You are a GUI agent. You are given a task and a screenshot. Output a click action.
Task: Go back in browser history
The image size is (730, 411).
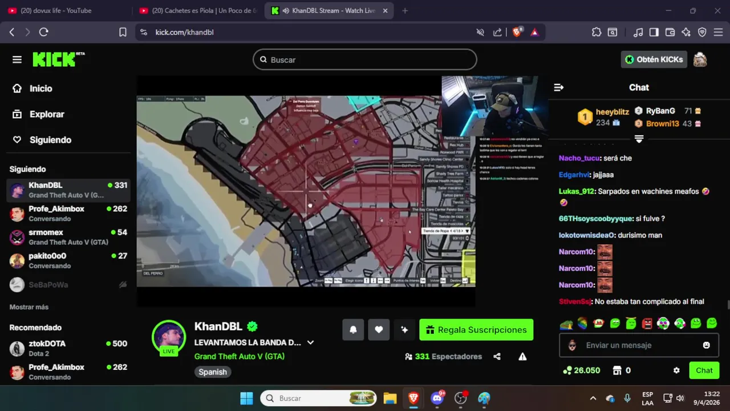click(12, 33)
